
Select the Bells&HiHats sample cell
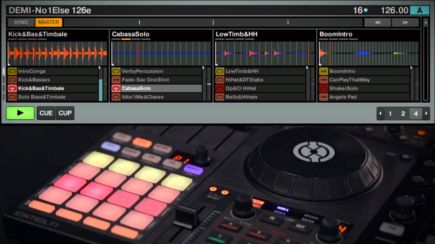click(x=261, y=97)
